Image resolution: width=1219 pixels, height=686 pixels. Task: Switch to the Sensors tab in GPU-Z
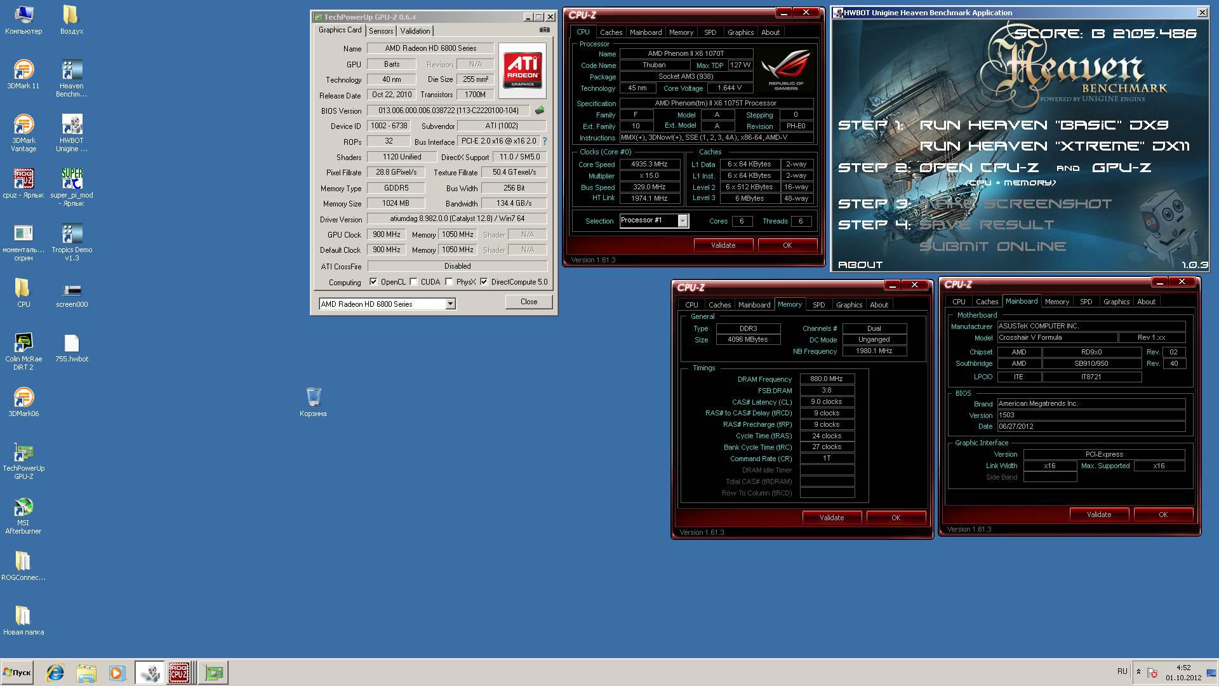pos(381,31)
